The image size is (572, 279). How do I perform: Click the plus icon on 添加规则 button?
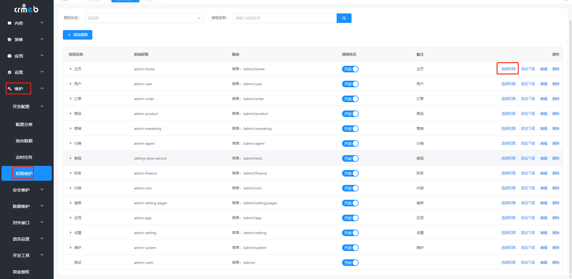pos(69,35)
